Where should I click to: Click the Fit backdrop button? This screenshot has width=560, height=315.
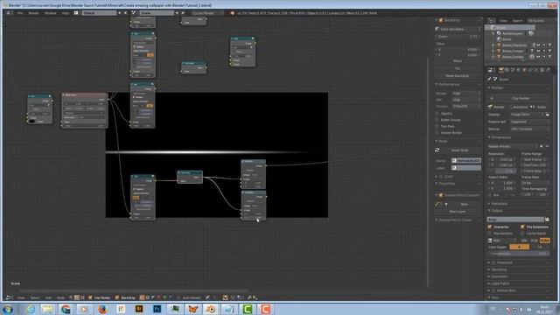pos(458,68)
